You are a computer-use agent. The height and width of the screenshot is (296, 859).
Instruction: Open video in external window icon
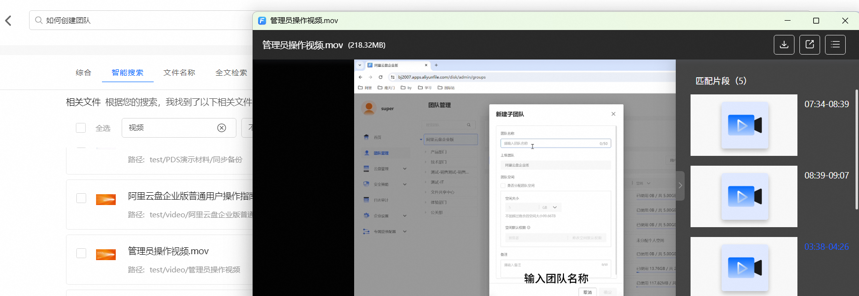810,45
